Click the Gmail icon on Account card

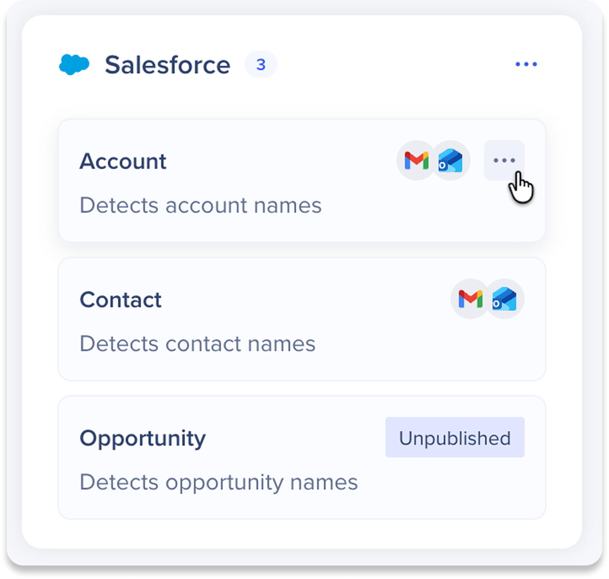click(x=416, y=160)
